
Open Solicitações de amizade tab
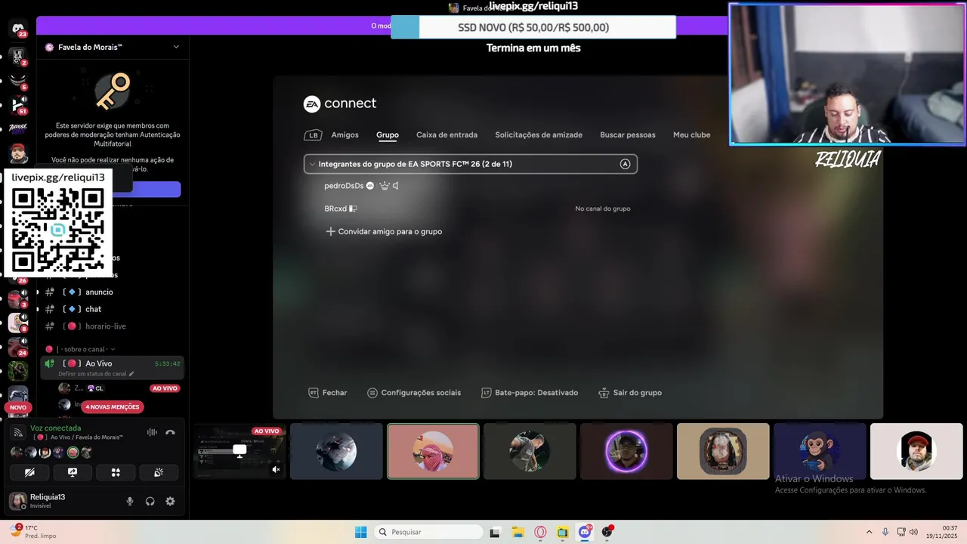click(x=539, y=134)
